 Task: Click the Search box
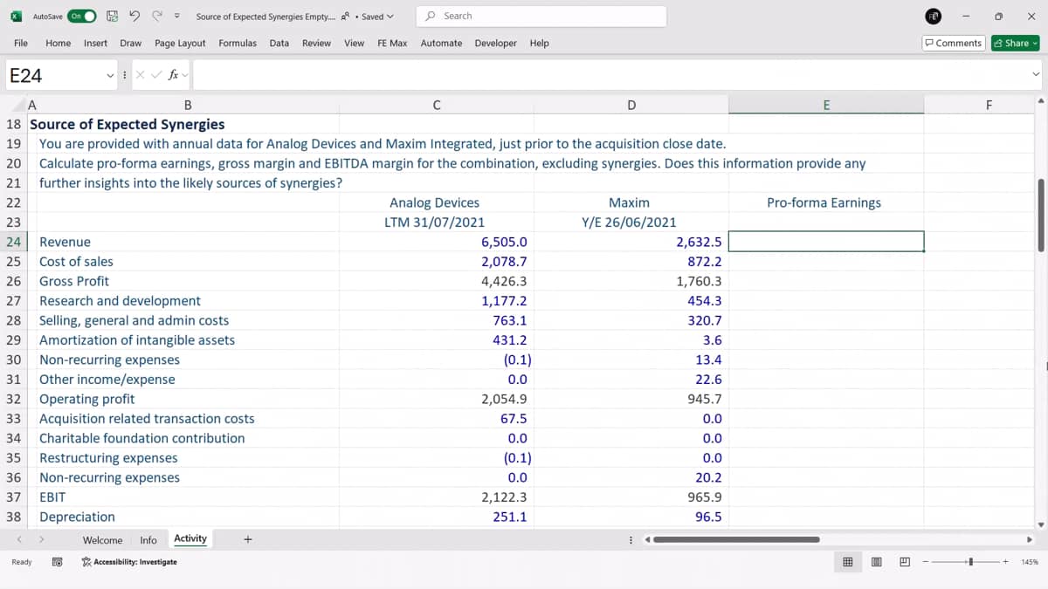[x=541, y=16]
